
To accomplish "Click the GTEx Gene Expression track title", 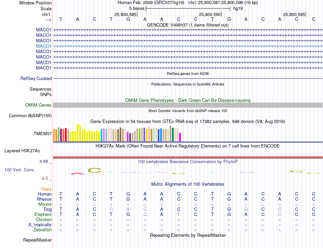I will pyautogui.click(x=188, y=122).
